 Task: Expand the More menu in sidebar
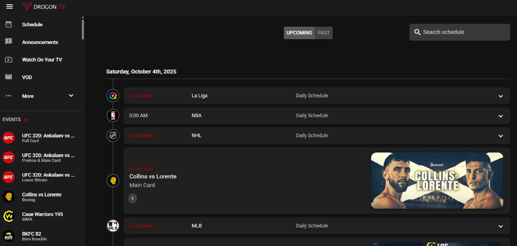click(x=71, y=96)
